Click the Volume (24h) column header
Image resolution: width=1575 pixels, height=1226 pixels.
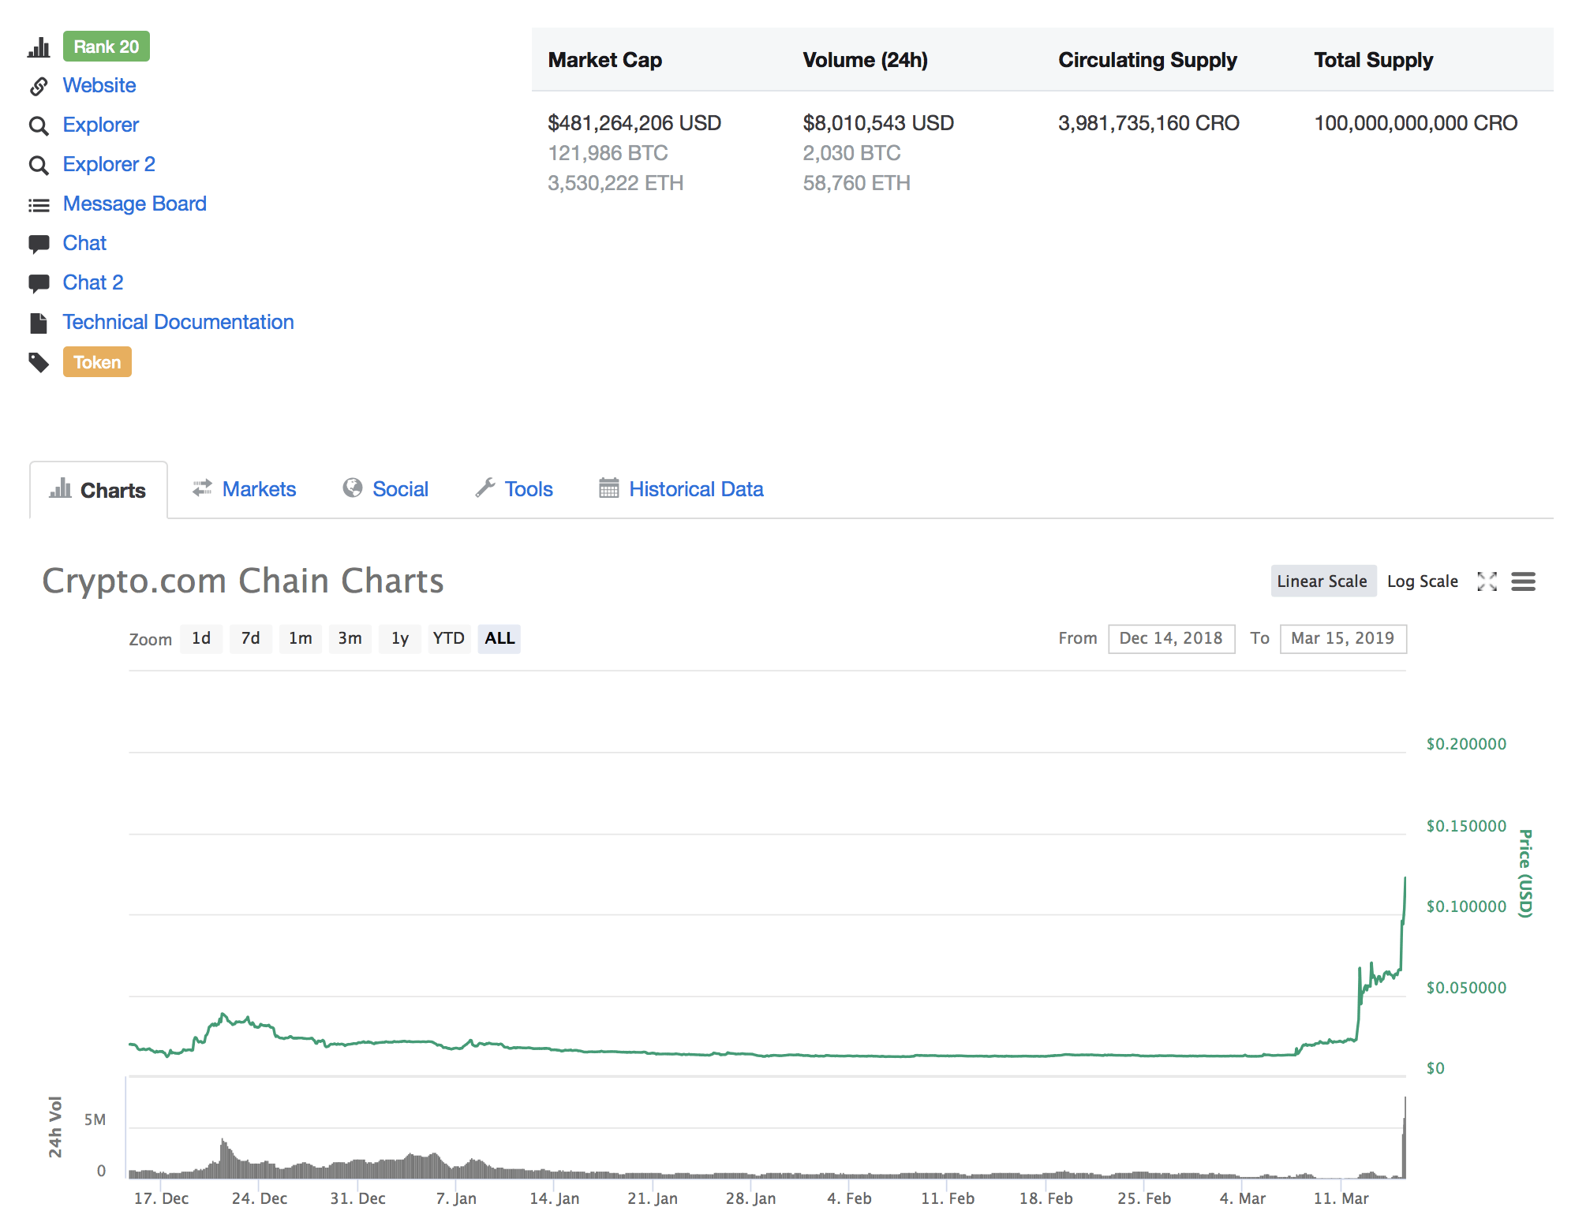click(866, 60)
